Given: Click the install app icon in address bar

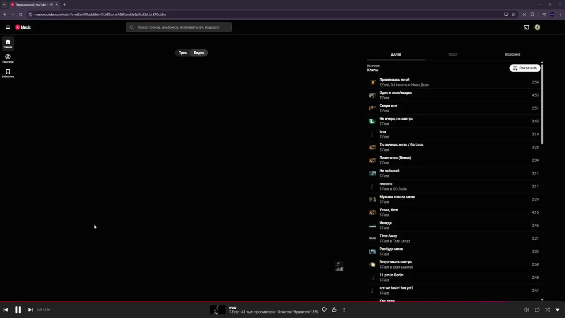Looking at the screenshot, I should pyautogui.click(x=506, y=14).
